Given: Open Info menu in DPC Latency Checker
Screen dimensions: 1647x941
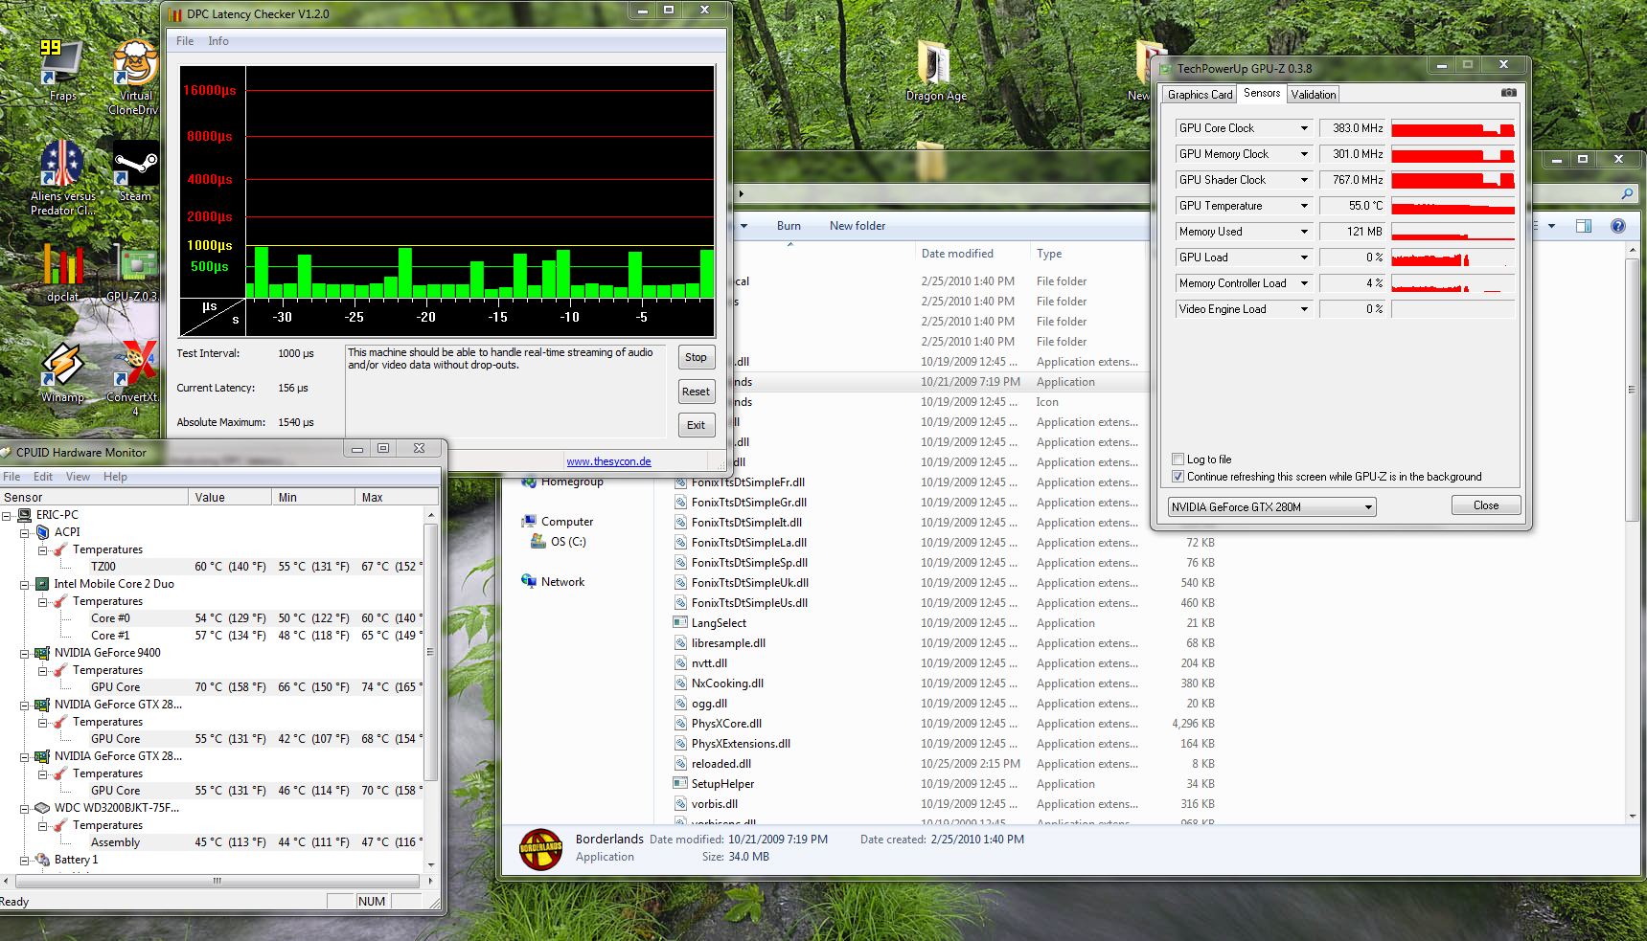Looking at the screenshot, I should [218, 41].
